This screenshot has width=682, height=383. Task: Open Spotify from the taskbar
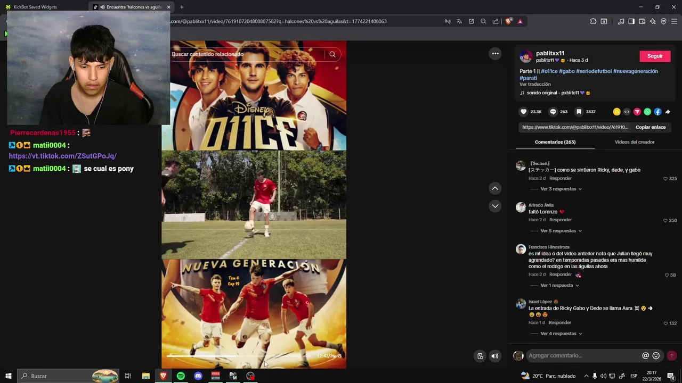pos(181,376)
